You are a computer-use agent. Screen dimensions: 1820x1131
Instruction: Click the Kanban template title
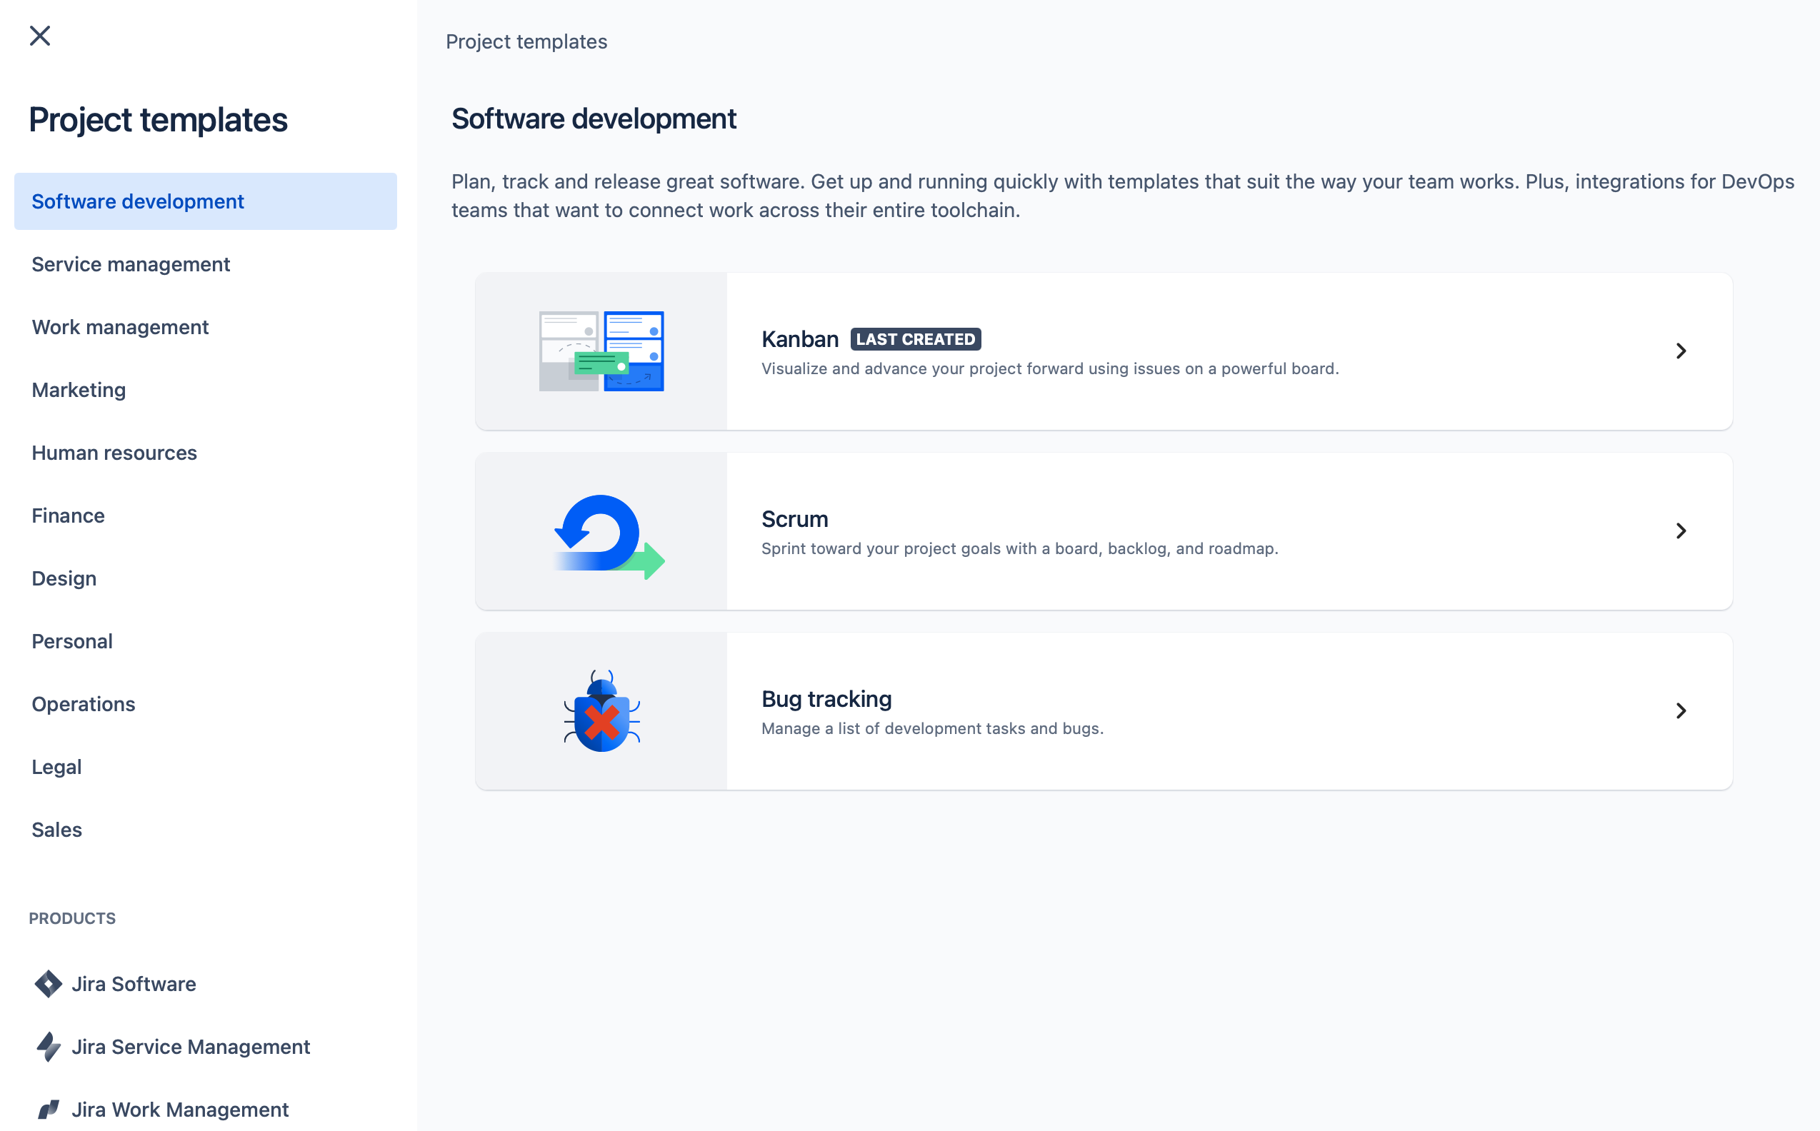point(800,339)
